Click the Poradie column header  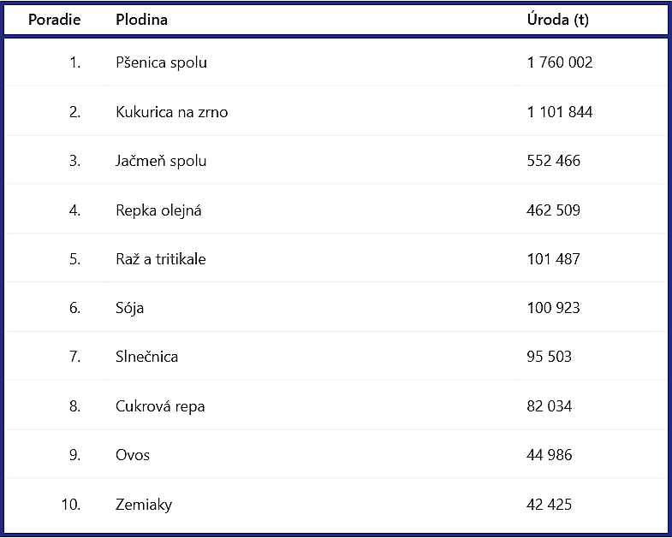click(x=55, y=20)
